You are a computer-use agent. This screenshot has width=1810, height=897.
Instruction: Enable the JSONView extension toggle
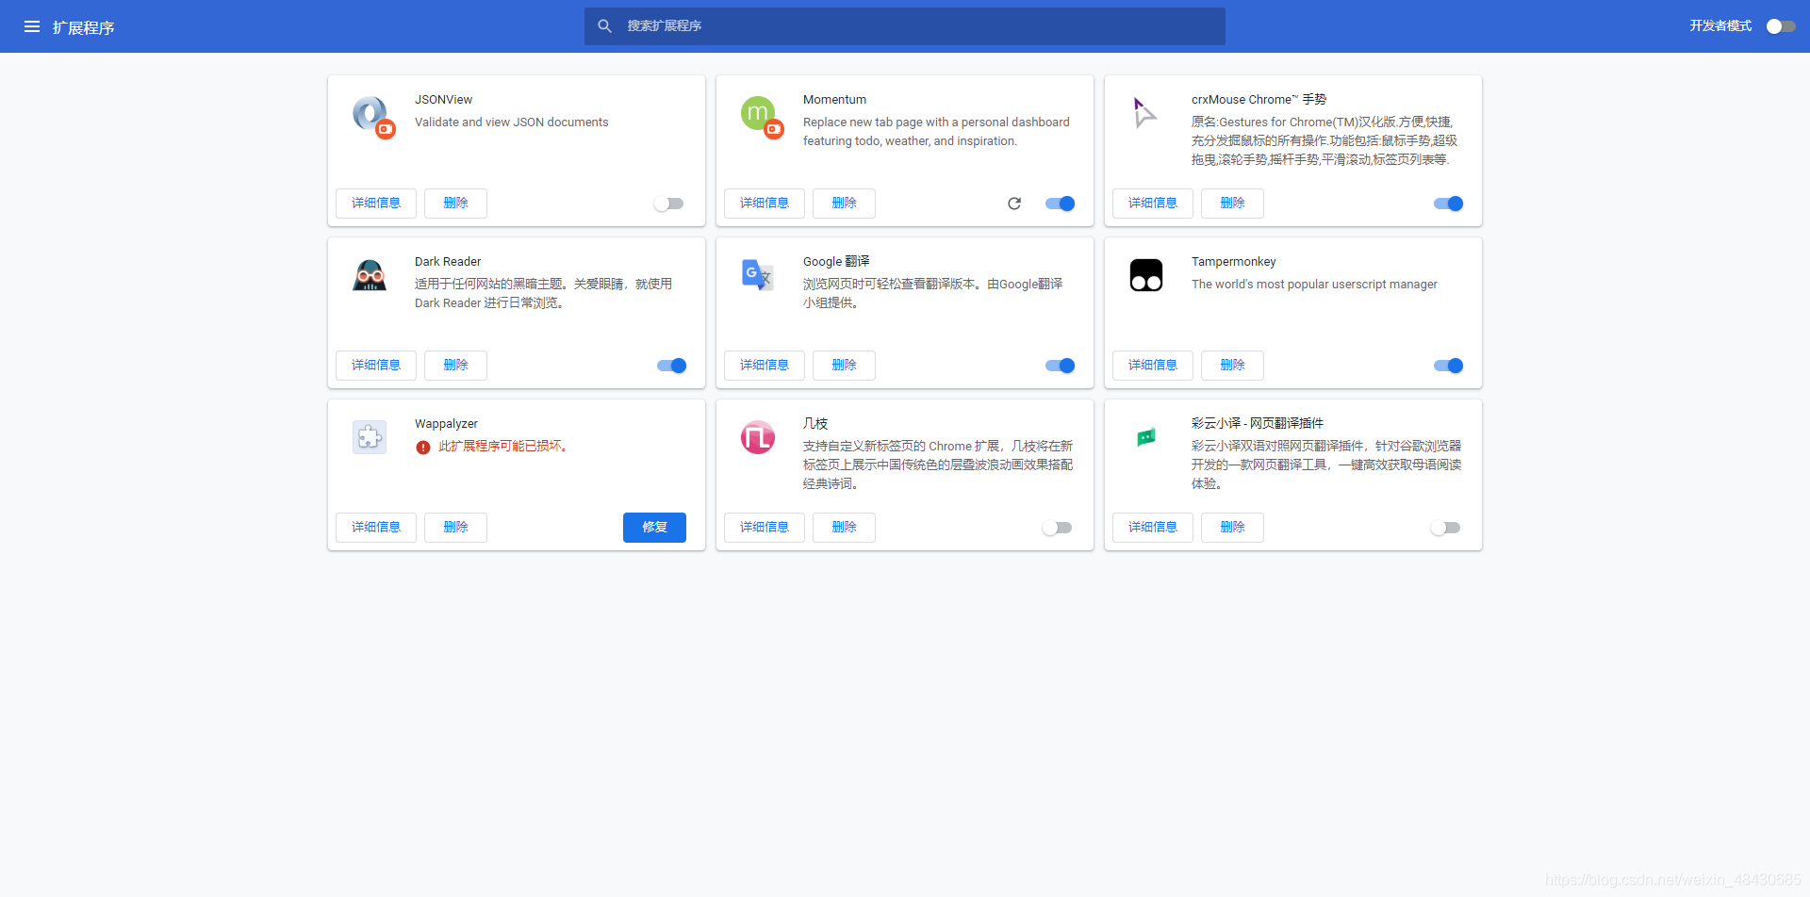point(669,204)
